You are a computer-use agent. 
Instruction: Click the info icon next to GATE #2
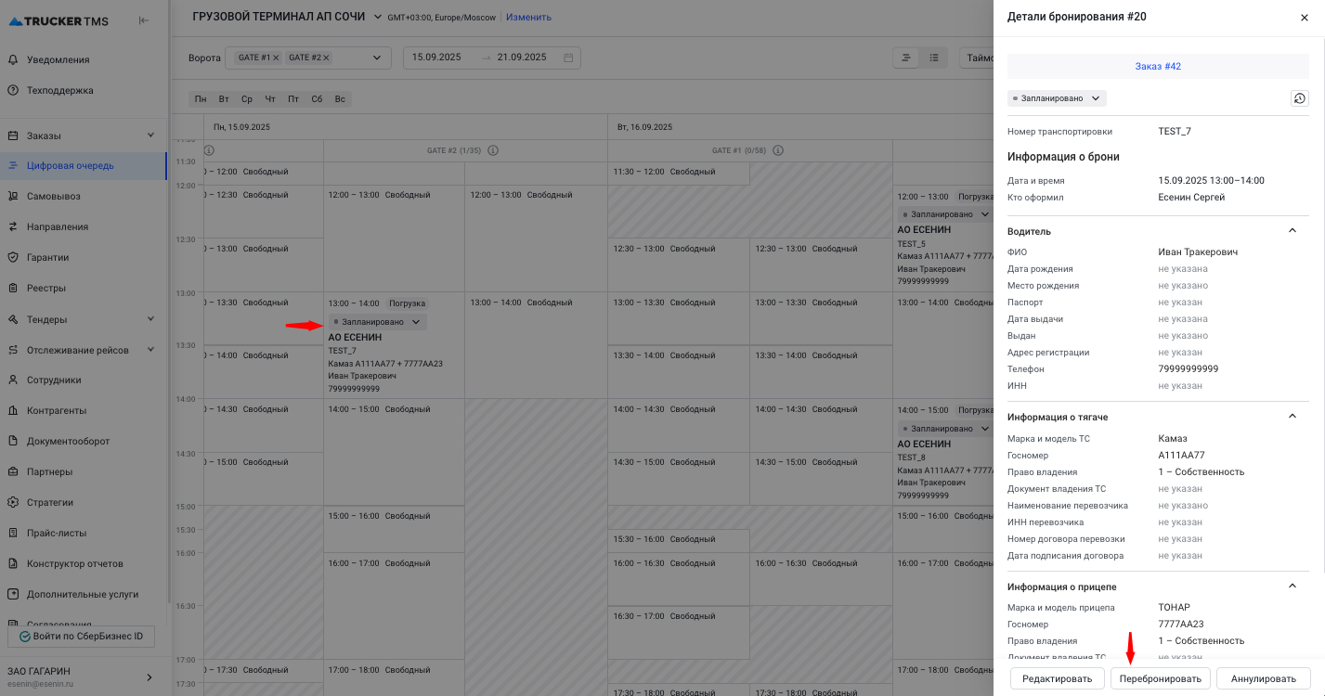pyautogui.click(x=493, y=150)
